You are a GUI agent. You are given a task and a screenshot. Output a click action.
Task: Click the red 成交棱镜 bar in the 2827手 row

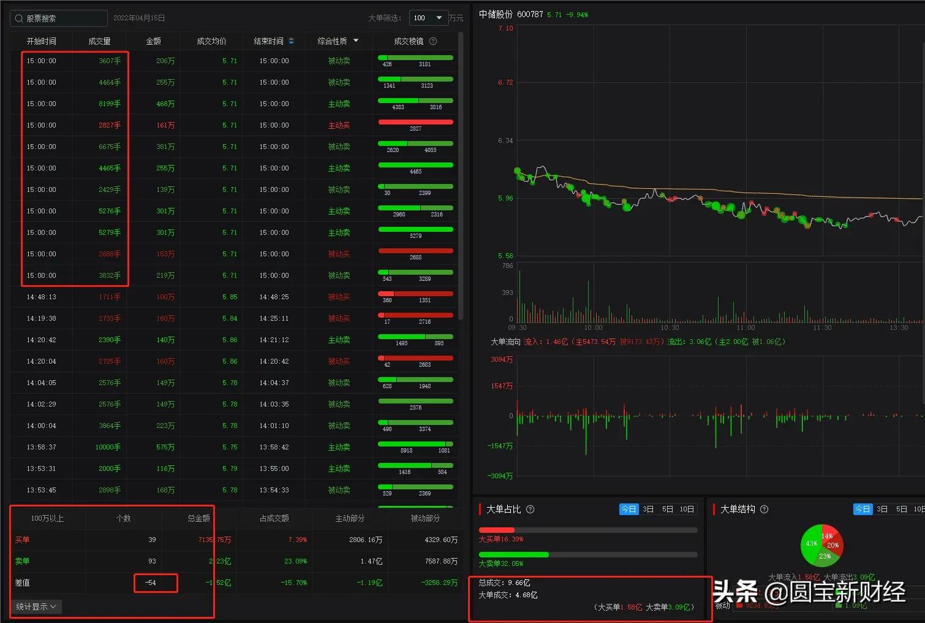pyautogui.click(x=415, y=122)
